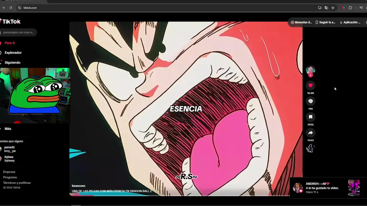Share video with arrow icon

311,133
